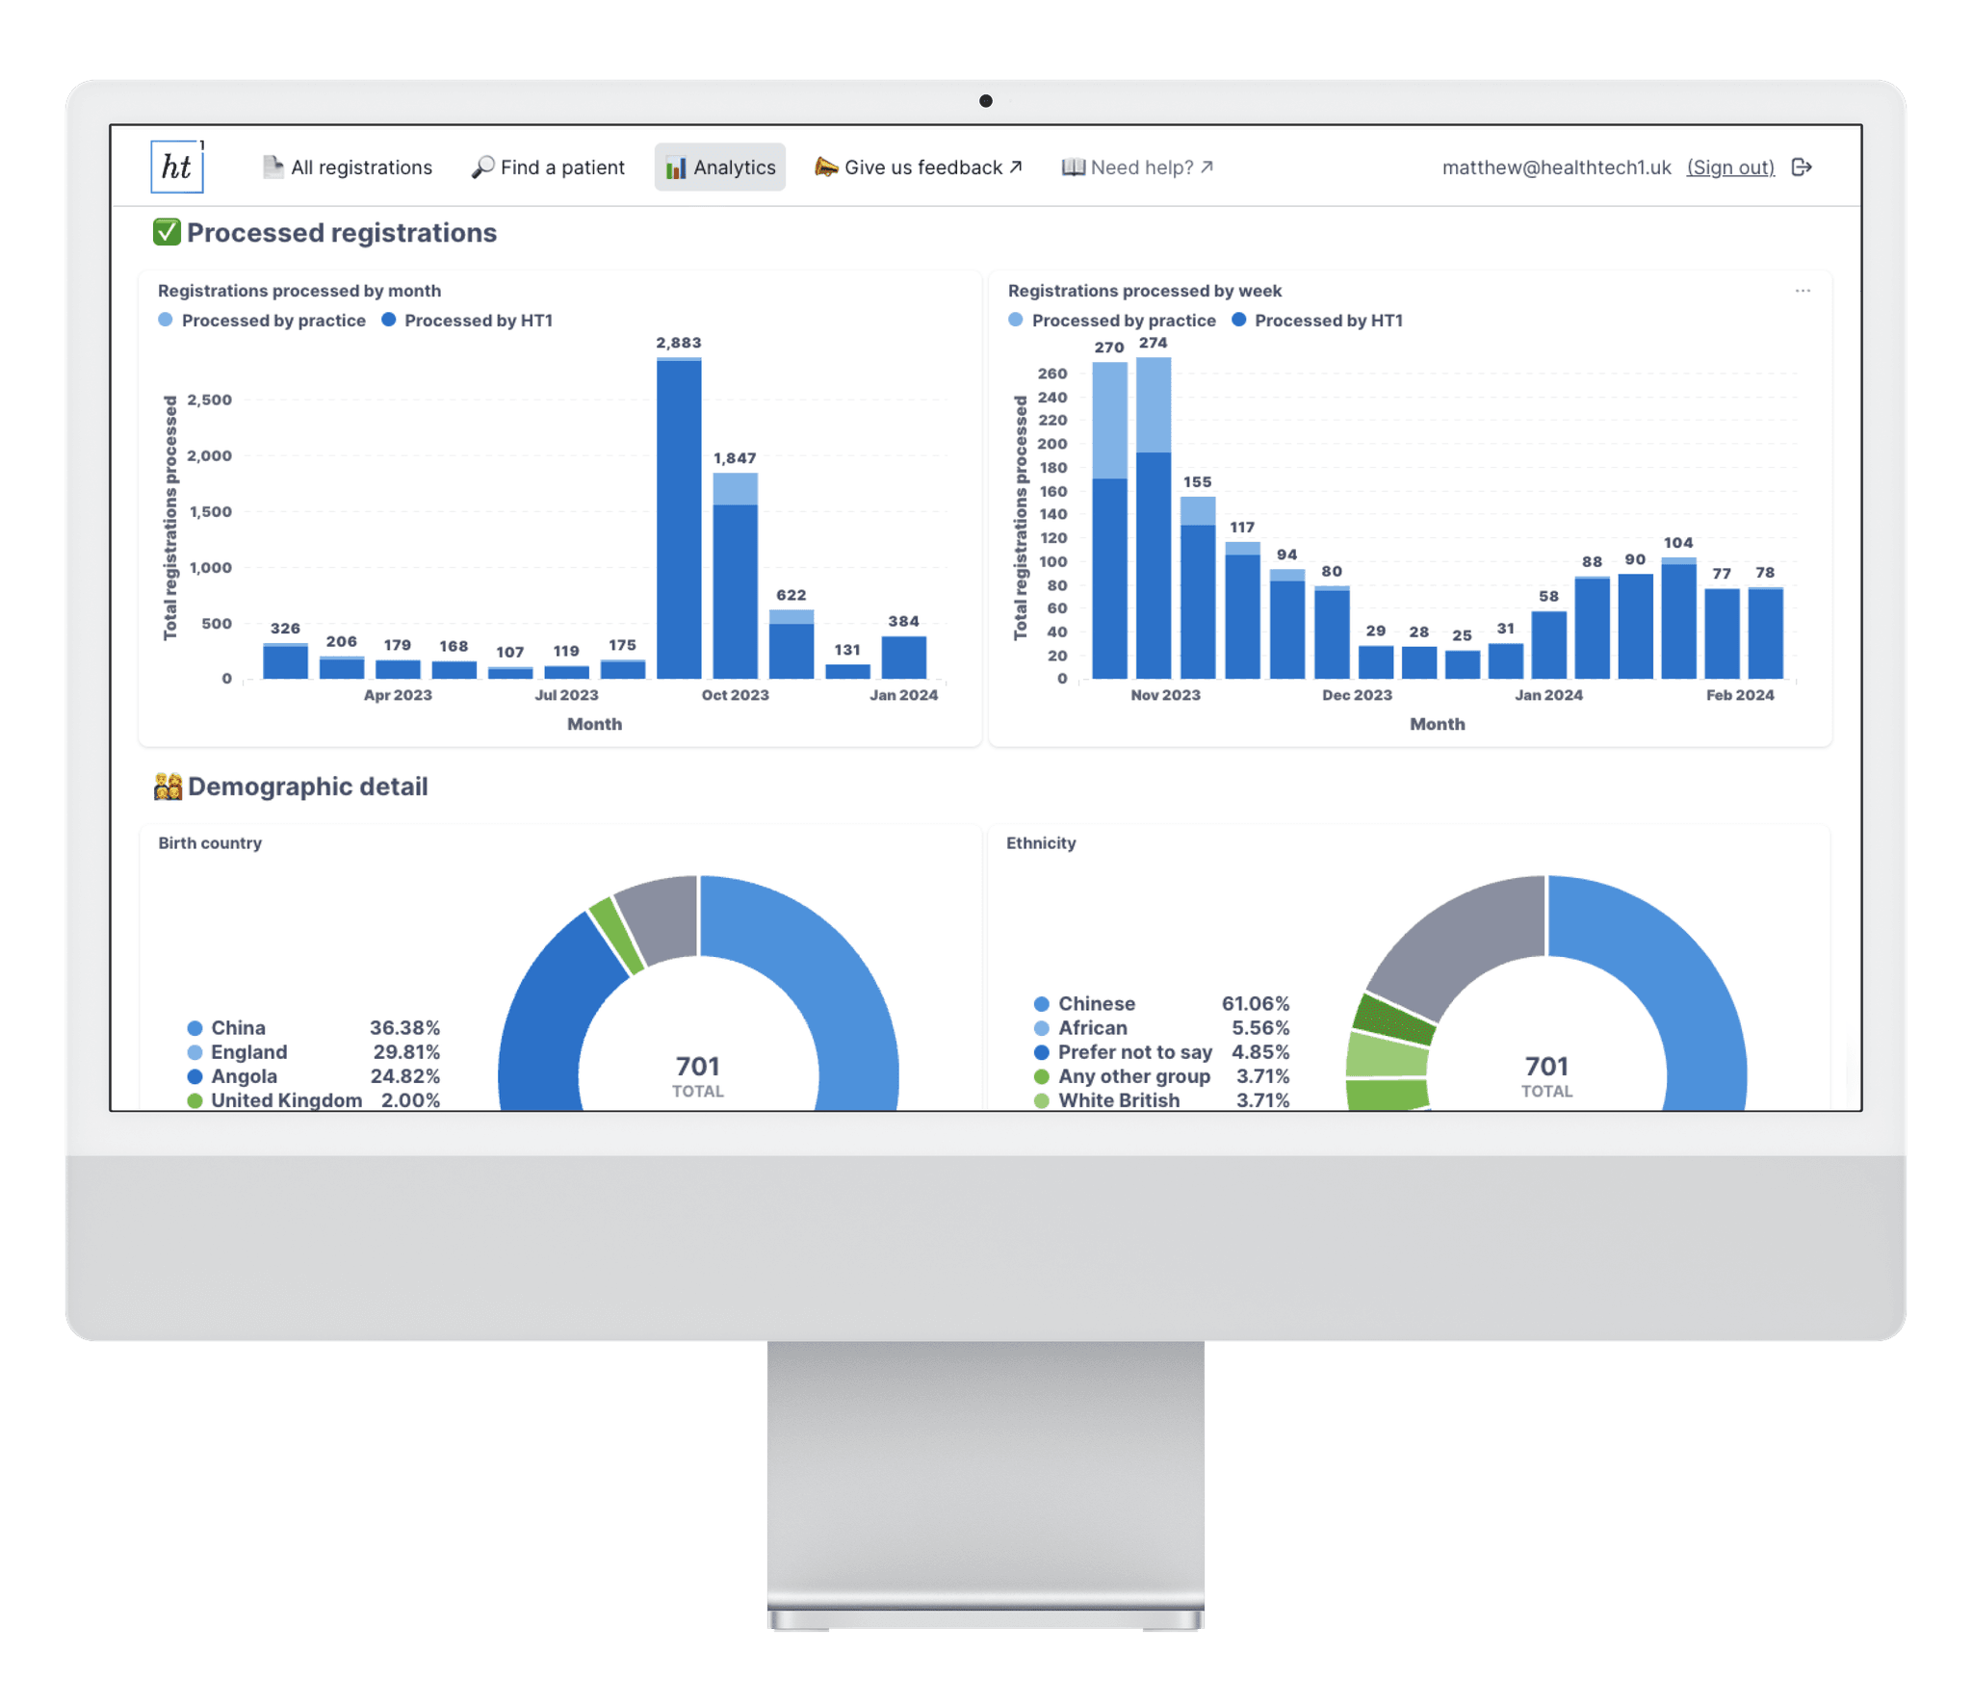The width and height of the screenshot is (1972, 1704).
Task: Click Registrations processed by month title
Action: pos(299,291)
